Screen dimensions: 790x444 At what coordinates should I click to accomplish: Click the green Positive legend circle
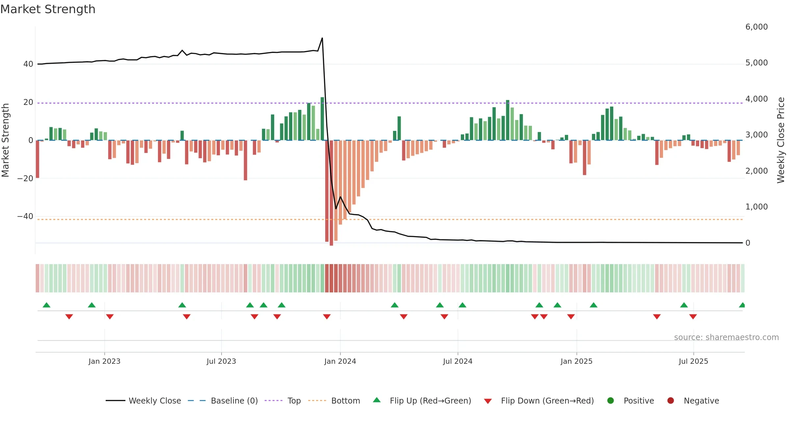click(611, 401)
